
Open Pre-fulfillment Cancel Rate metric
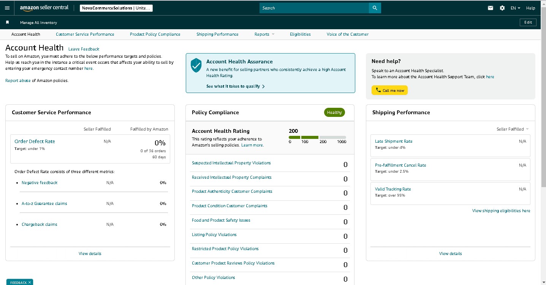pos(400,165)
